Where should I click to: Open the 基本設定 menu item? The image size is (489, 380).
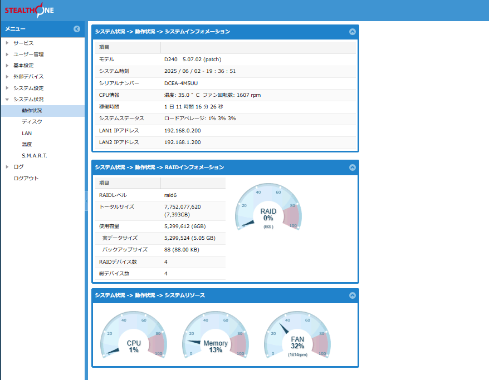click(x=23, y=66)
